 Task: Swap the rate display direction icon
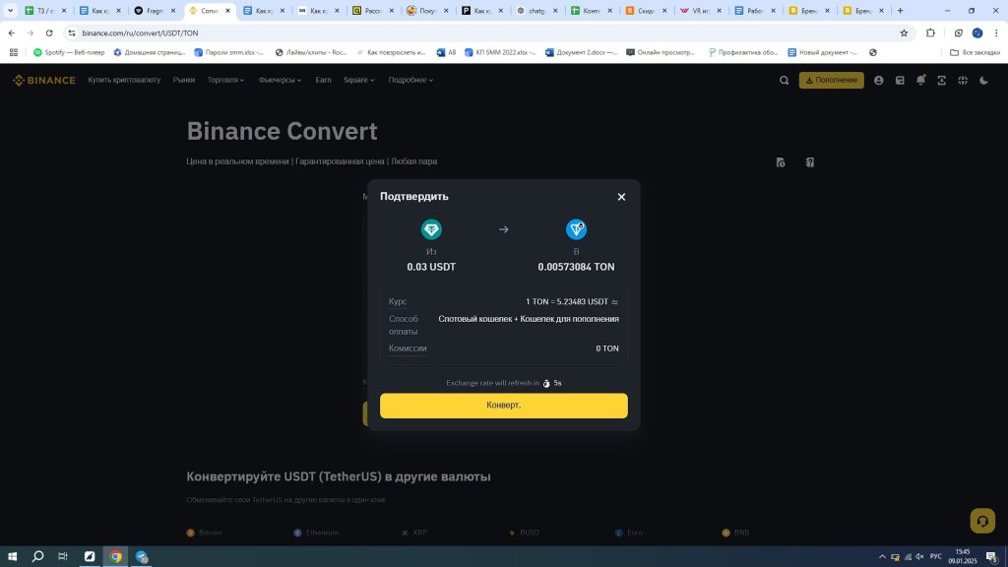tap(614, 302)
